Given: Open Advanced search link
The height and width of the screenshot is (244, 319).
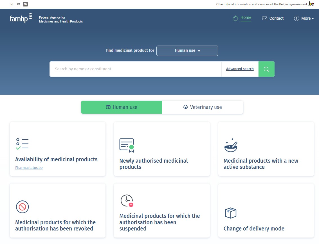Looking at the screenshot, I should pyautogui.click(x=240, y=69).
